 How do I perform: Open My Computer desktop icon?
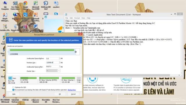click(x=5, y=5)
